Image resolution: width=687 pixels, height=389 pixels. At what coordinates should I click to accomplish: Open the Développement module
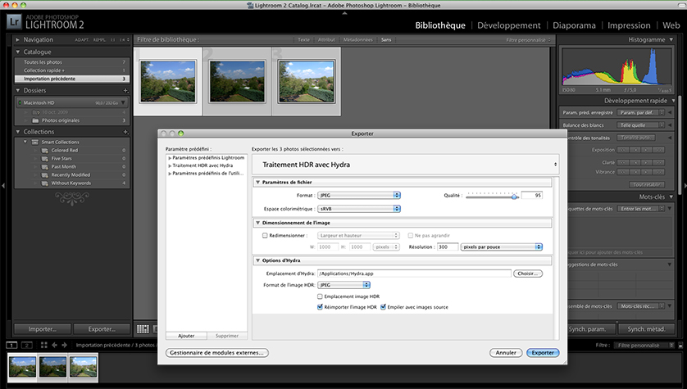(x=508, y=25)
